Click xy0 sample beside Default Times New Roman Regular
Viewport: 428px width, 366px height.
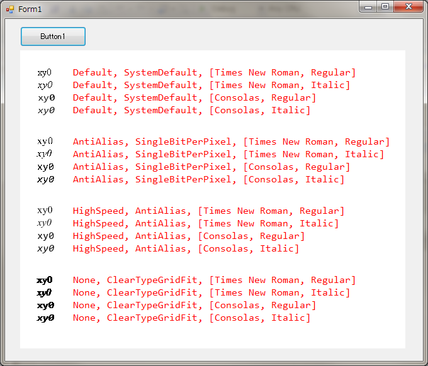(45, 73)
